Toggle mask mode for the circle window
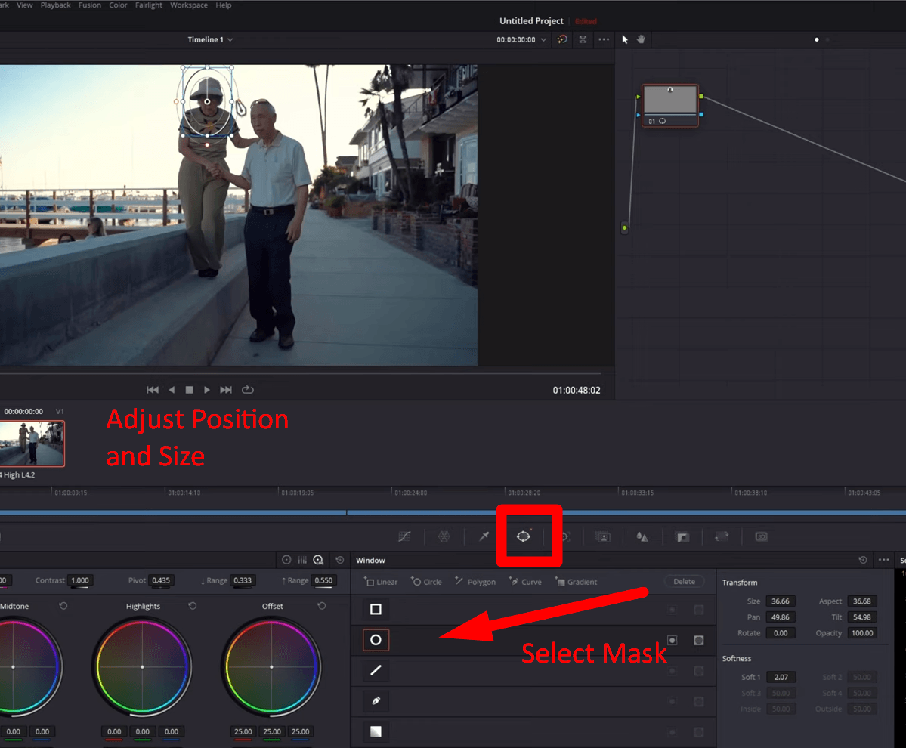 pyautogui.click(x=699, y=640)
